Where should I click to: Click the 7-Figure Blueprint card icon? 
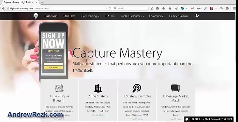(59, 88)
